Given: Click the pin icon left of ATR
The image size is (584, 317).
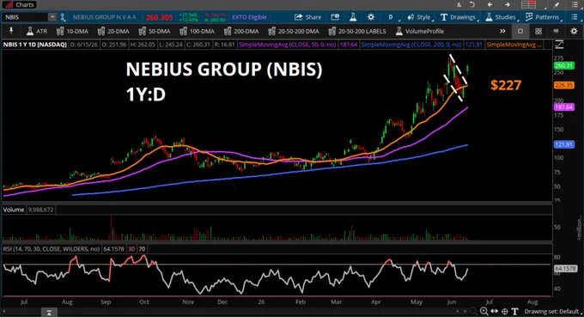Looking at the screenshot, I should coord(11,31).
